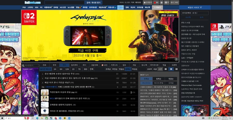Open the settings gear in header
This screenshot has width=233, height=120.
click(x=162, y=3)
